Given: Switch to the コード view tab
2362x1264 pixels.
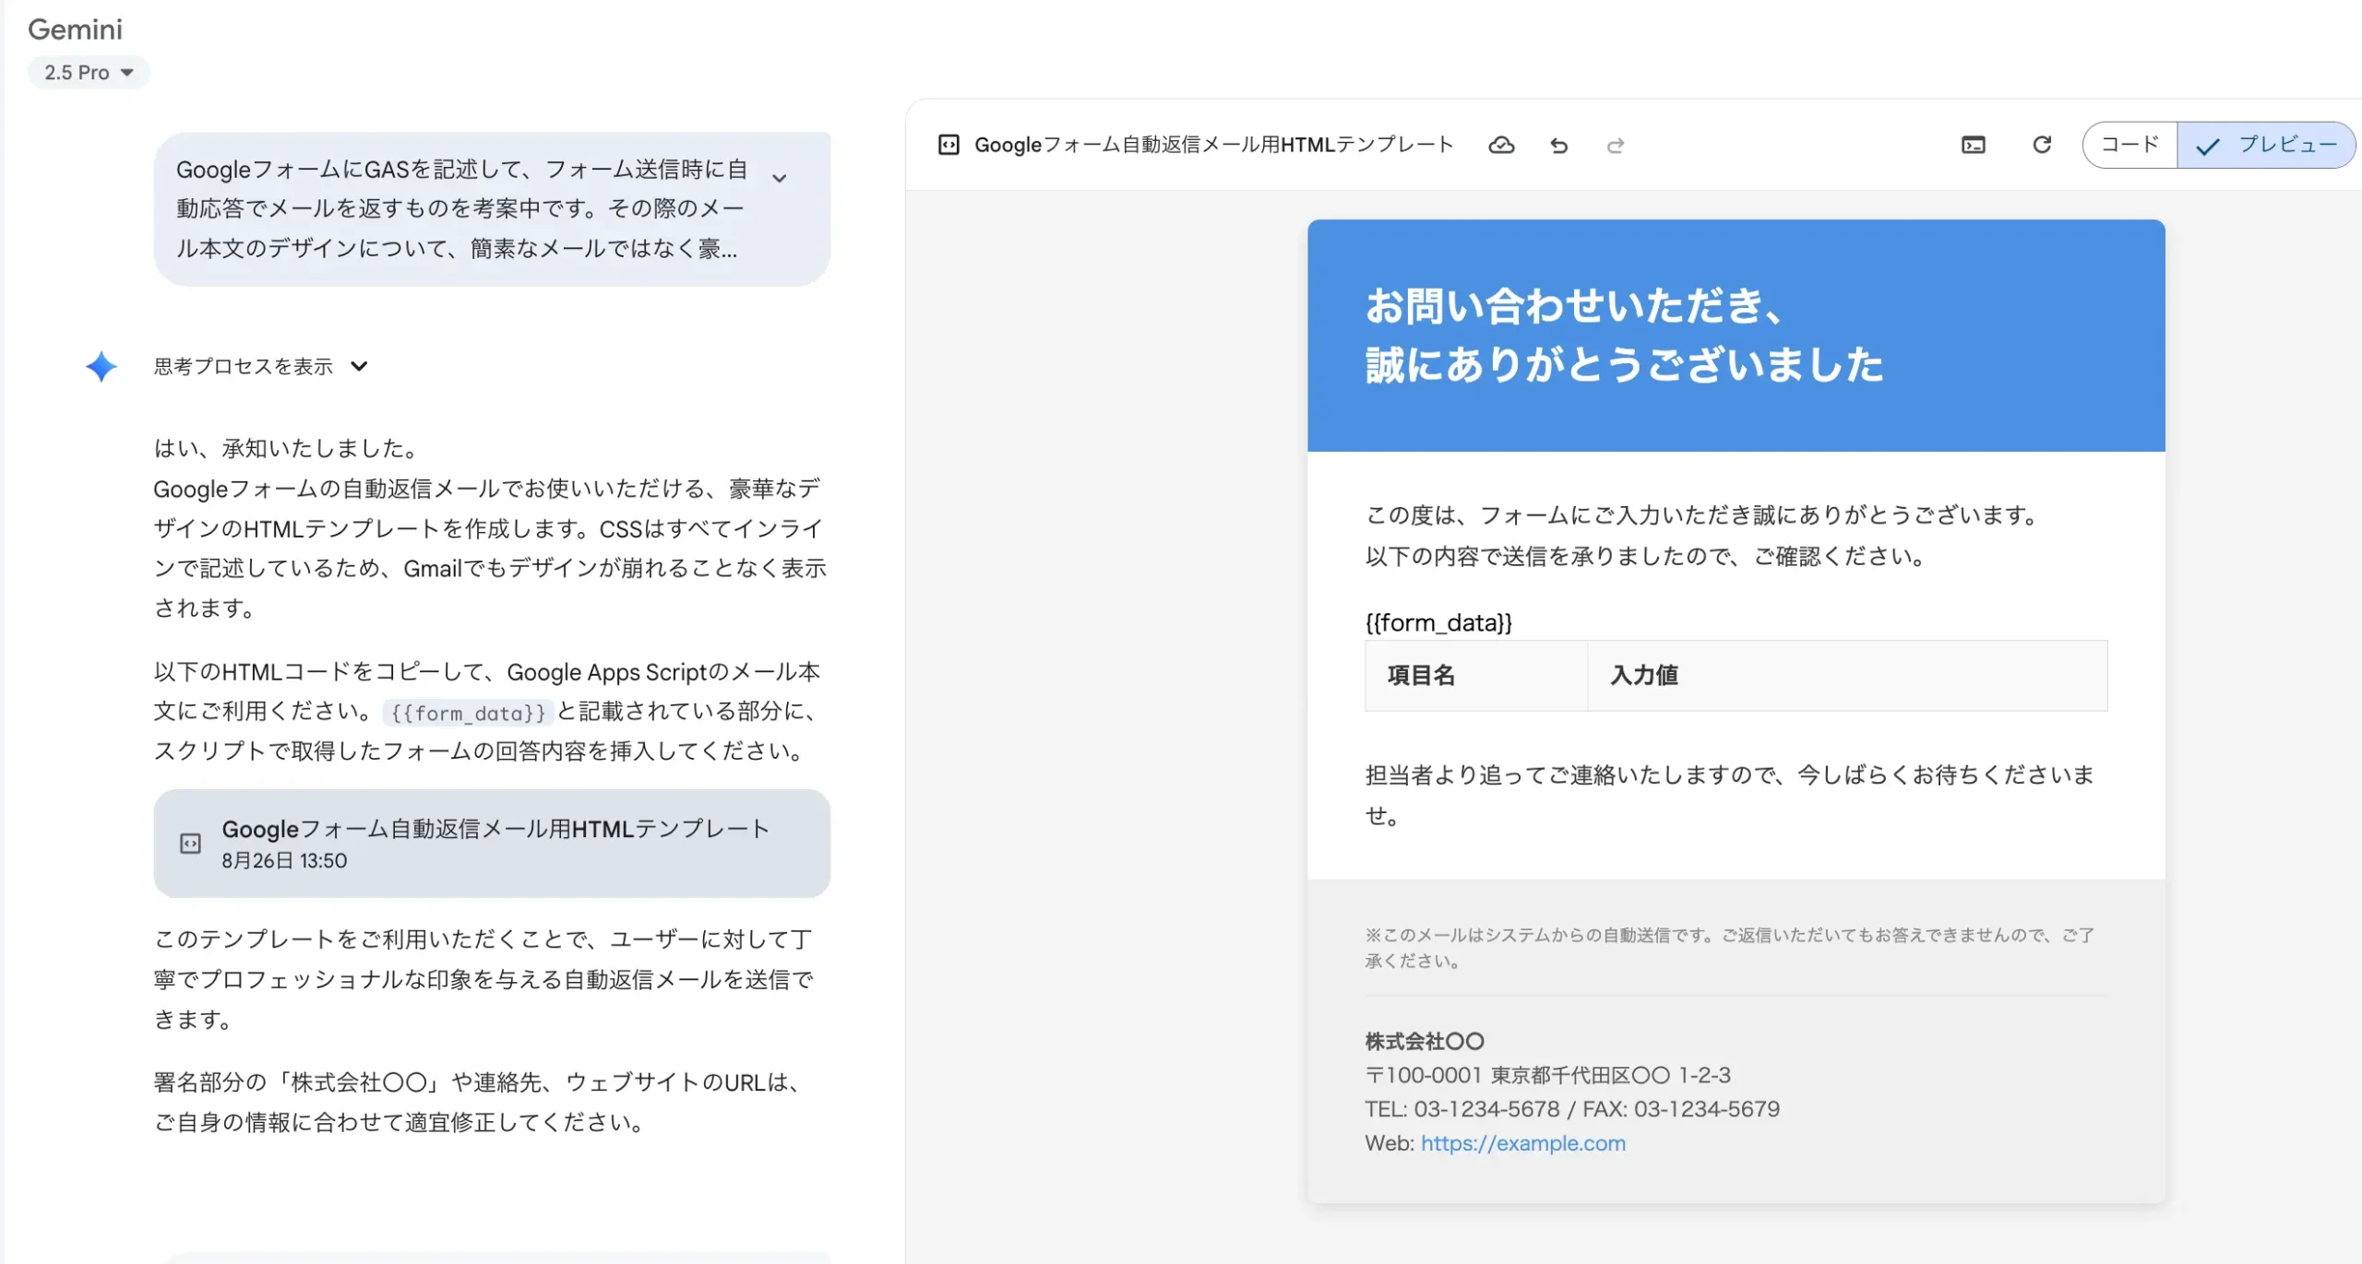Looking at the screenshot, I should pyautogui.click(x=2129, y=145).
